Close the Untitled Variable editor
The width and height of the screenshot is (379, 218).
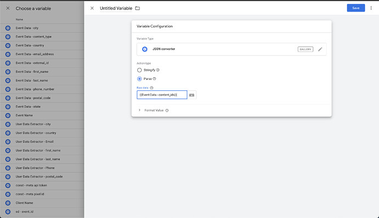click(92, 8)
